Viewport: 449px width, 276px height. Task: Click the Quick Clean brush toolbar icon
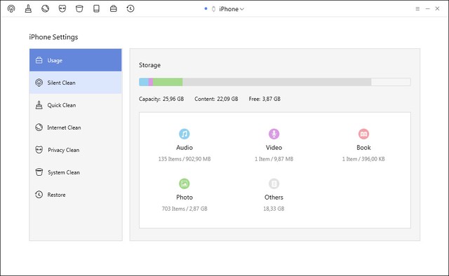point(28,9)
